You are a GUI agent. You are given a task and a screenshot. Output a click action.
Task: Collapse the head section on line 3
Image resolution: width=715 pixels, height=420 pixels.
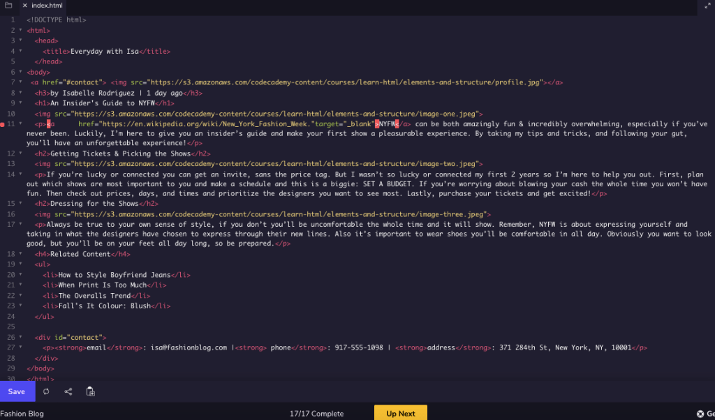(x=20, y=41)
